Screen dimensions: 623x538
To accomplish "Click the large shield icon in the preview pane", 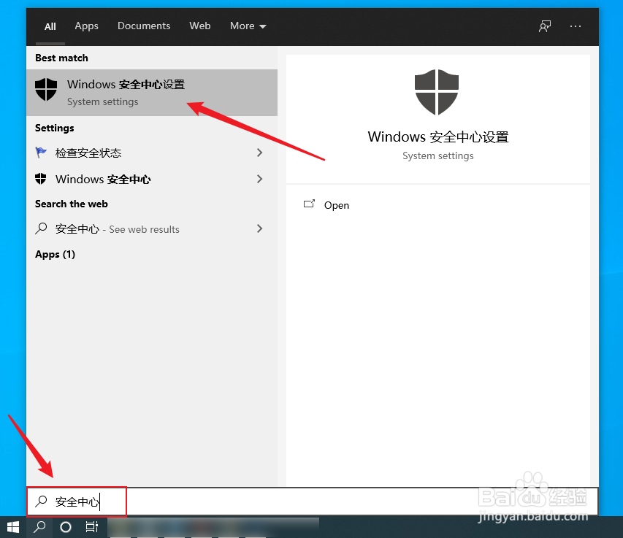I will click(x=437, y=93).
